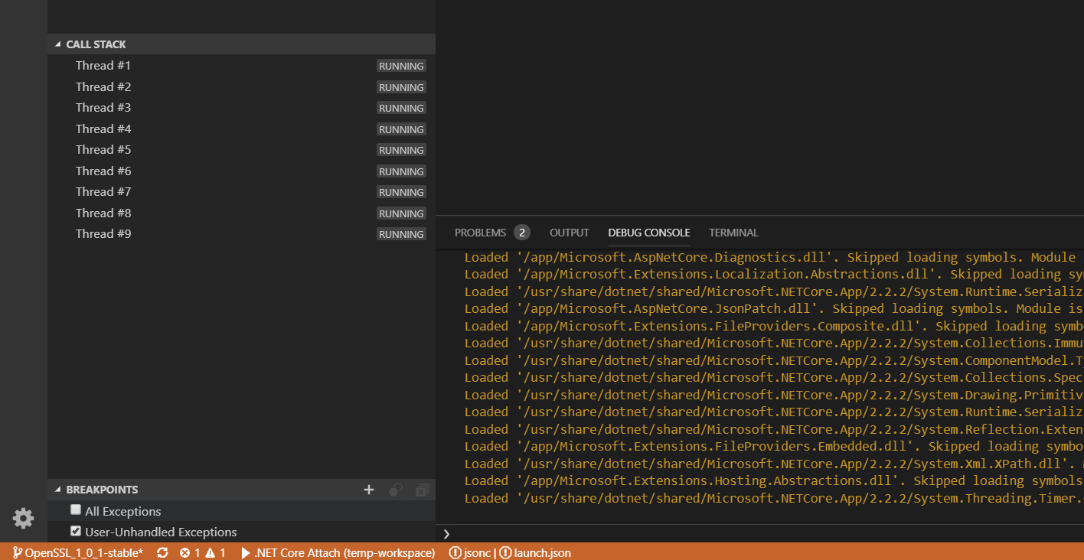Open the TERMINAL tab

(x=733, y=233)
